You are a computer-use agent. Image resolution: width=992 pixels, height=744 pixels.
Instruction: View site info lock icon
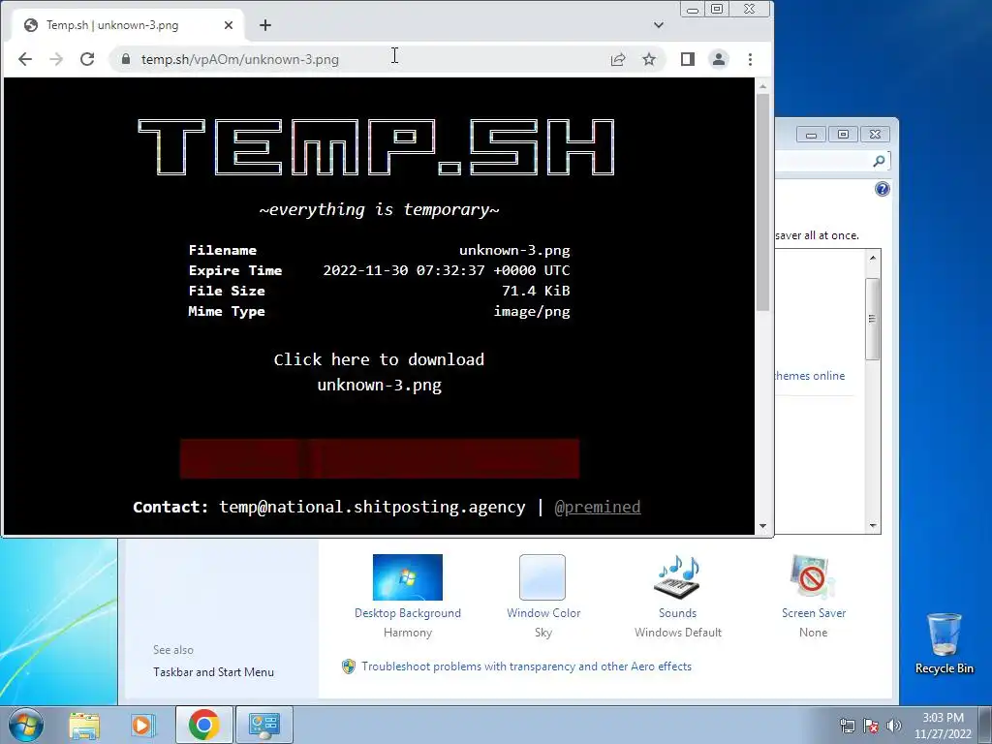[126, 59]
